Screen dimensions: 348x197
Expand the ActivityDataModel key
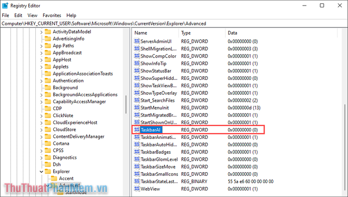(41, 32)
